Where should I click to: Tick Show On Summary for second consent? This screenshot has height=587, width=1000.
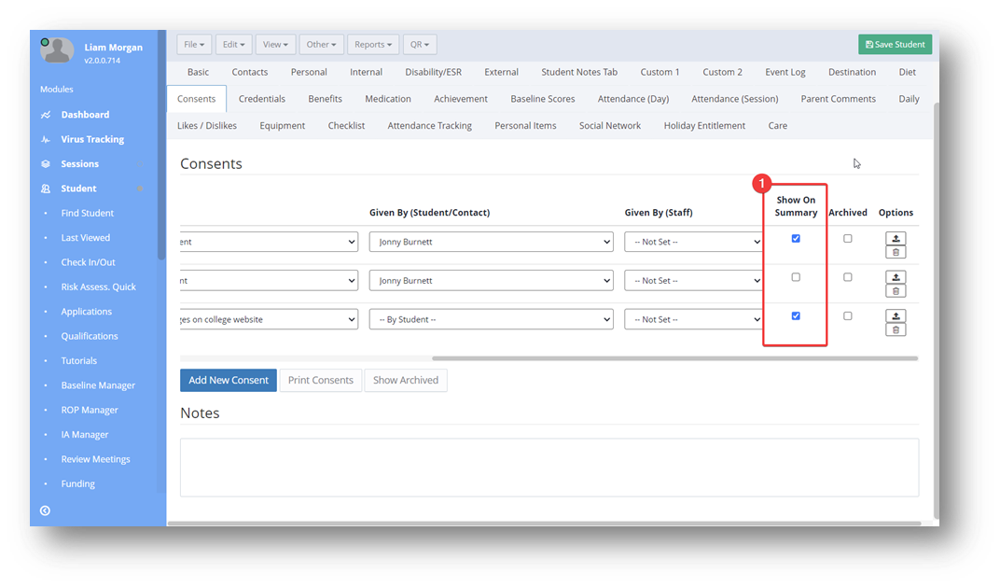tap(796, 277)
